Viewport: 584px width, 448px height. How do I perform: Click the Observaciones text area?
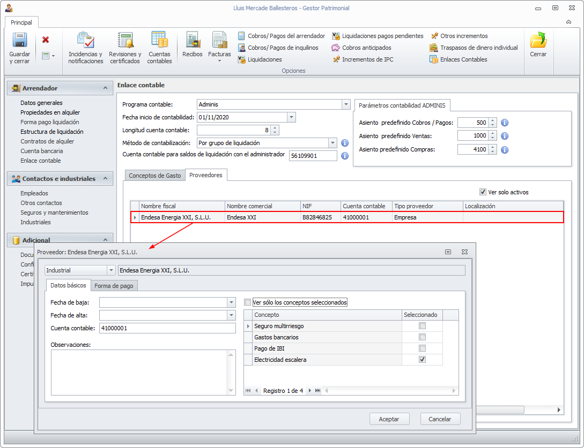click(x=143, y=373)
